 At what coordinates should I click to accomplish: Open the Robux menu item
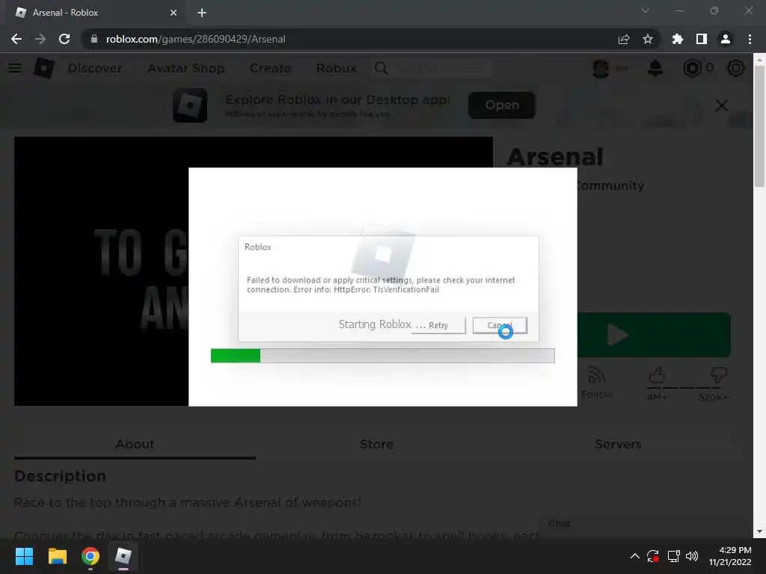336,68
